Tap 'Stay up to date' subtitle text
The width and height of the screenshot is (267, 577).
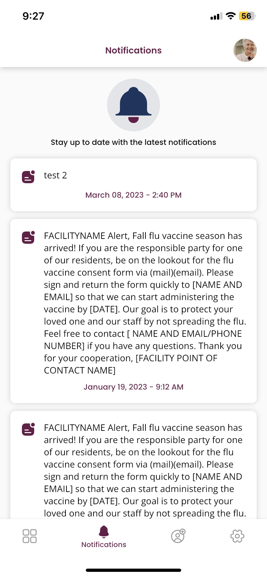(133, 142)
